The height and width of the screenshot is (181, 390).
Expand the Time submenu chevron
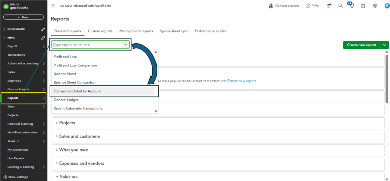pos(44,107)
